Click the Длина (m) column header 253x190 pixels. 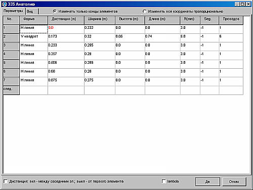click(x=162, y=20)
